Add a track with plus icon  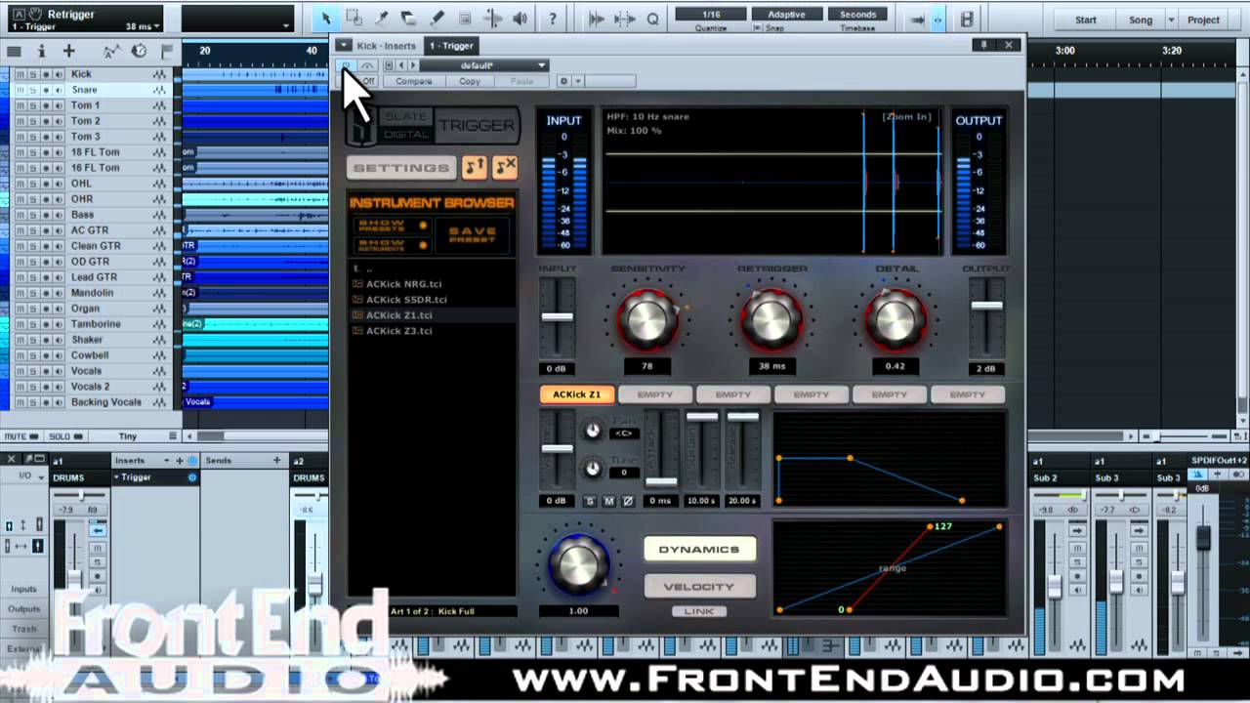[x=68, y=51]
